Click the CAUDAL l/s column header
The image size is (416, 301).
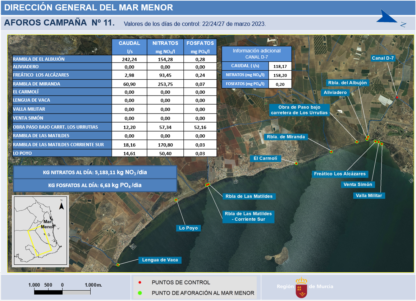point(129,47)
